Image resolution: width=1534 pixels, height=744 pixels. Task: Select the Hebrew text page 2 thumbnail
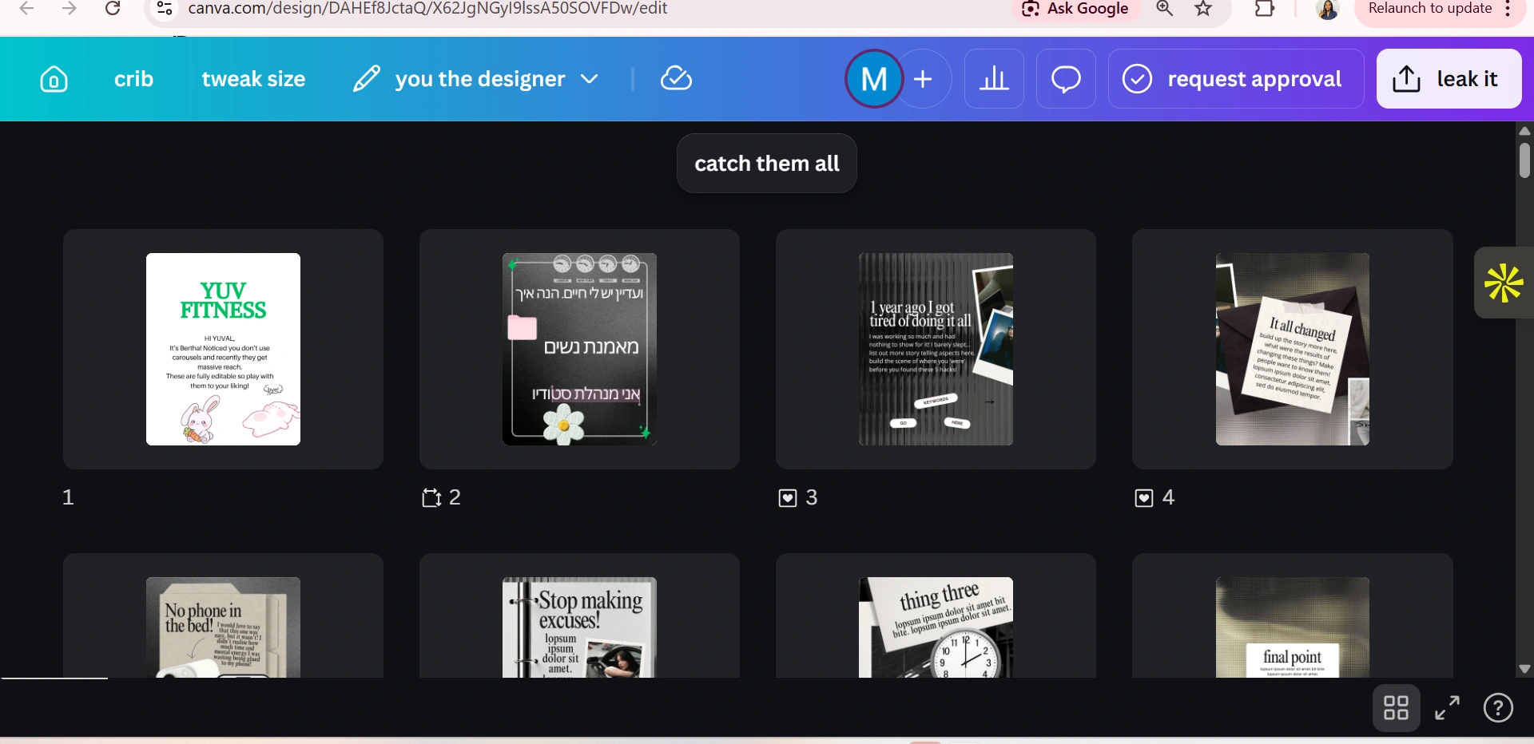pos(579,349)
